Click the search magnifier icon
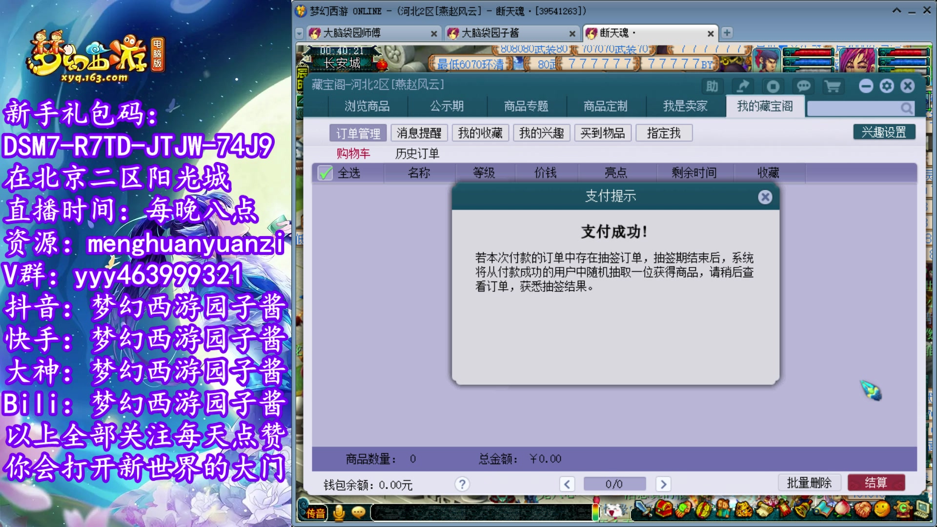This screenshot has width=937, height=527. [x=906, y=108]
